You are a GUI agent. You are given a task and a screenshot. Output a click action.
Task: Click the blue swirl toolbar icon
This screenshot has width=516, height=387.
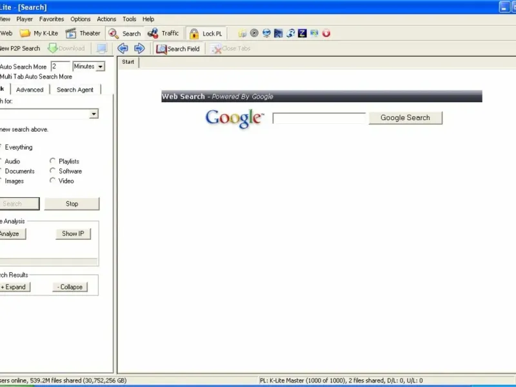tap(290, 33)
